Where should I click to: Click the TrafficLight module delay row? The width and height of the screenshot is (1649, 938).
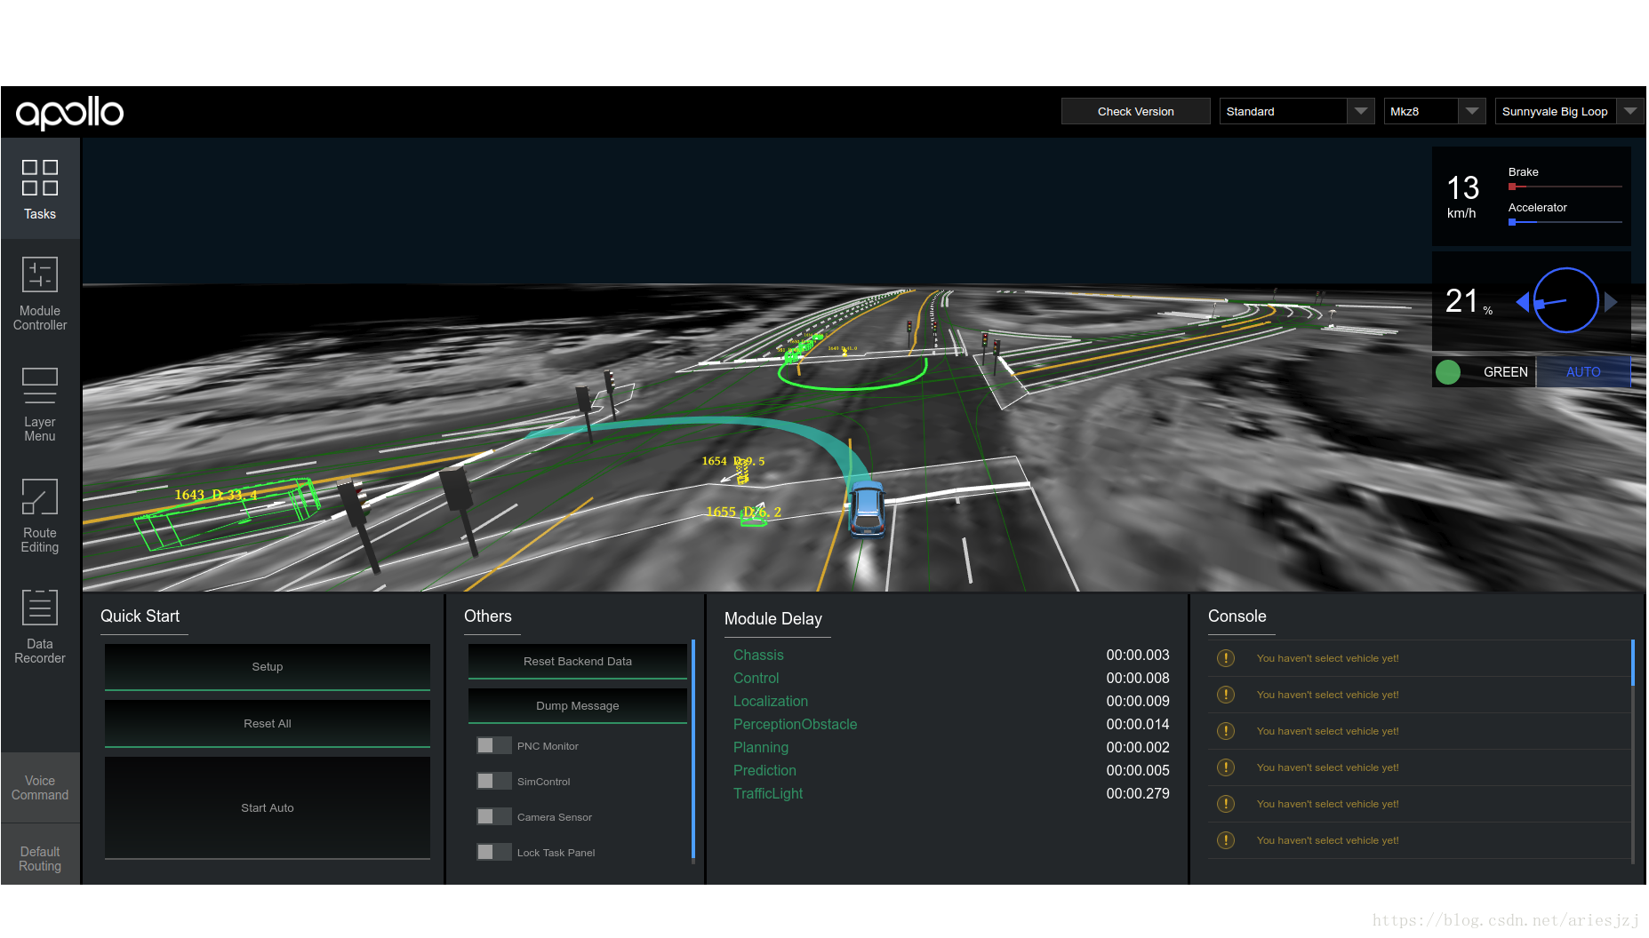[x=951, y=794]
